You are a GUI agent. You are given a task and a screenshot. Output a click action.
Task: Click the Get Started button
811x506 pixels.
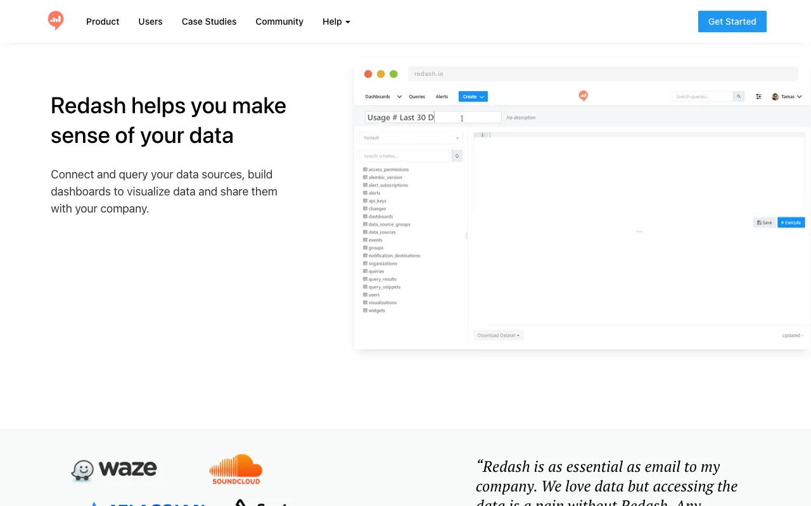point(732,21)
